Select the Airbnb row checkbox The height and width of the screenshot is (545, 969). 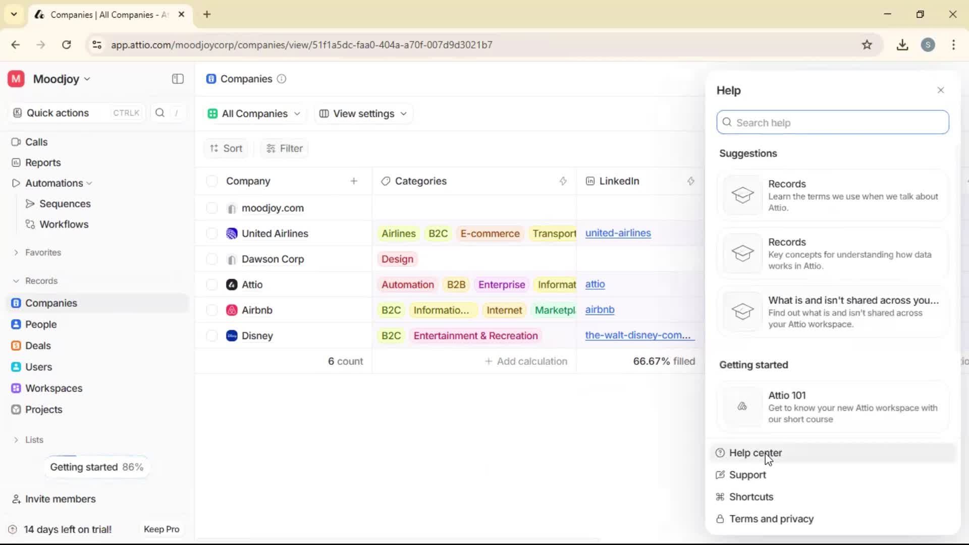[x=211, y=310]
